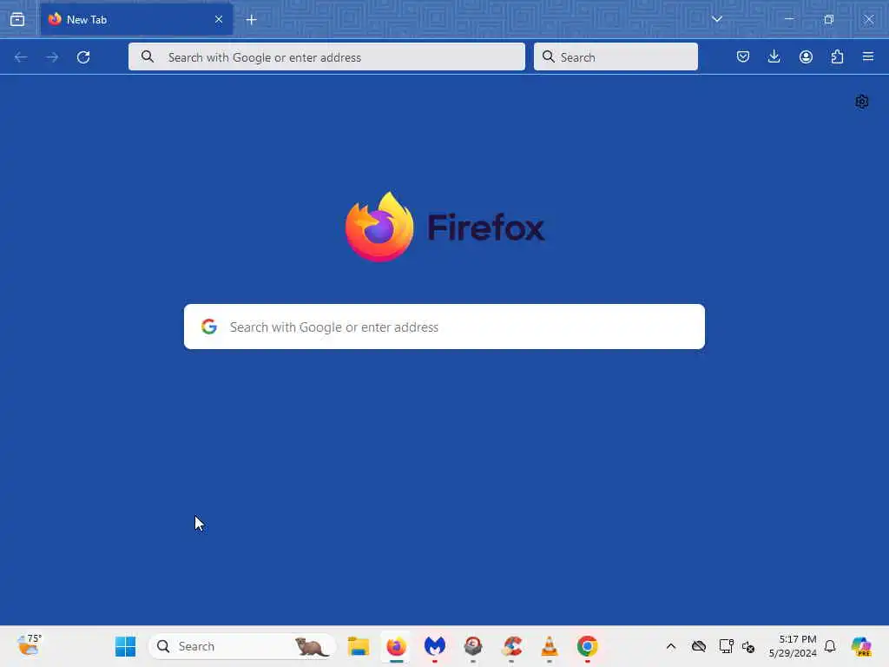The image size is (889, 667).
Task: Open the Windows Start menu
Action: point(125,646)
